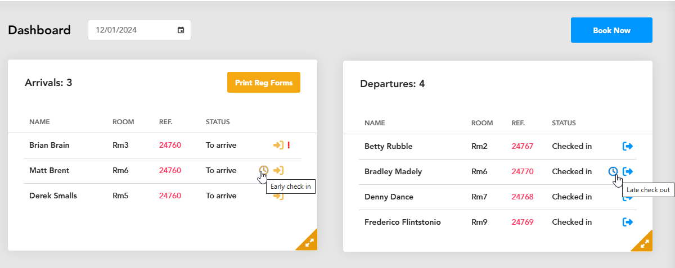The width and height of the screenshot is (675, 268).
Task: Open booking reference 24768
Action: coord(523,197)
